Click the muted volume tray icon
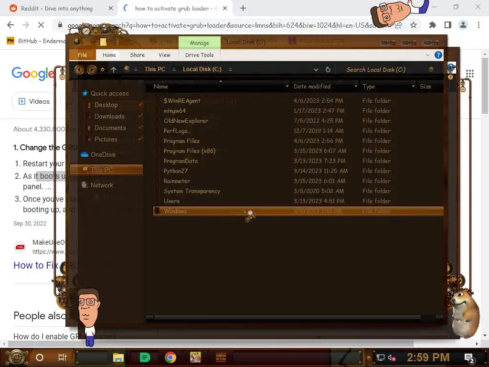Image resolution: width=489 pixels, height=367 pixels. pyautogui.click(x=392, y=357)
